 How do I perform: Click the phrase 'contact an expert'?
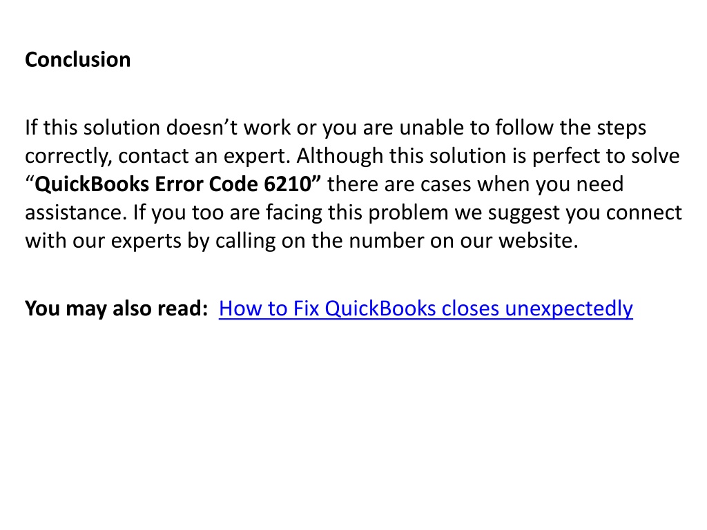coord(202,157)
